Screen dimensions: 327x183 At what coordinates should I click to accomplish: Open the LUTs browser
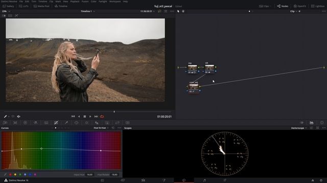click(24, 6)
